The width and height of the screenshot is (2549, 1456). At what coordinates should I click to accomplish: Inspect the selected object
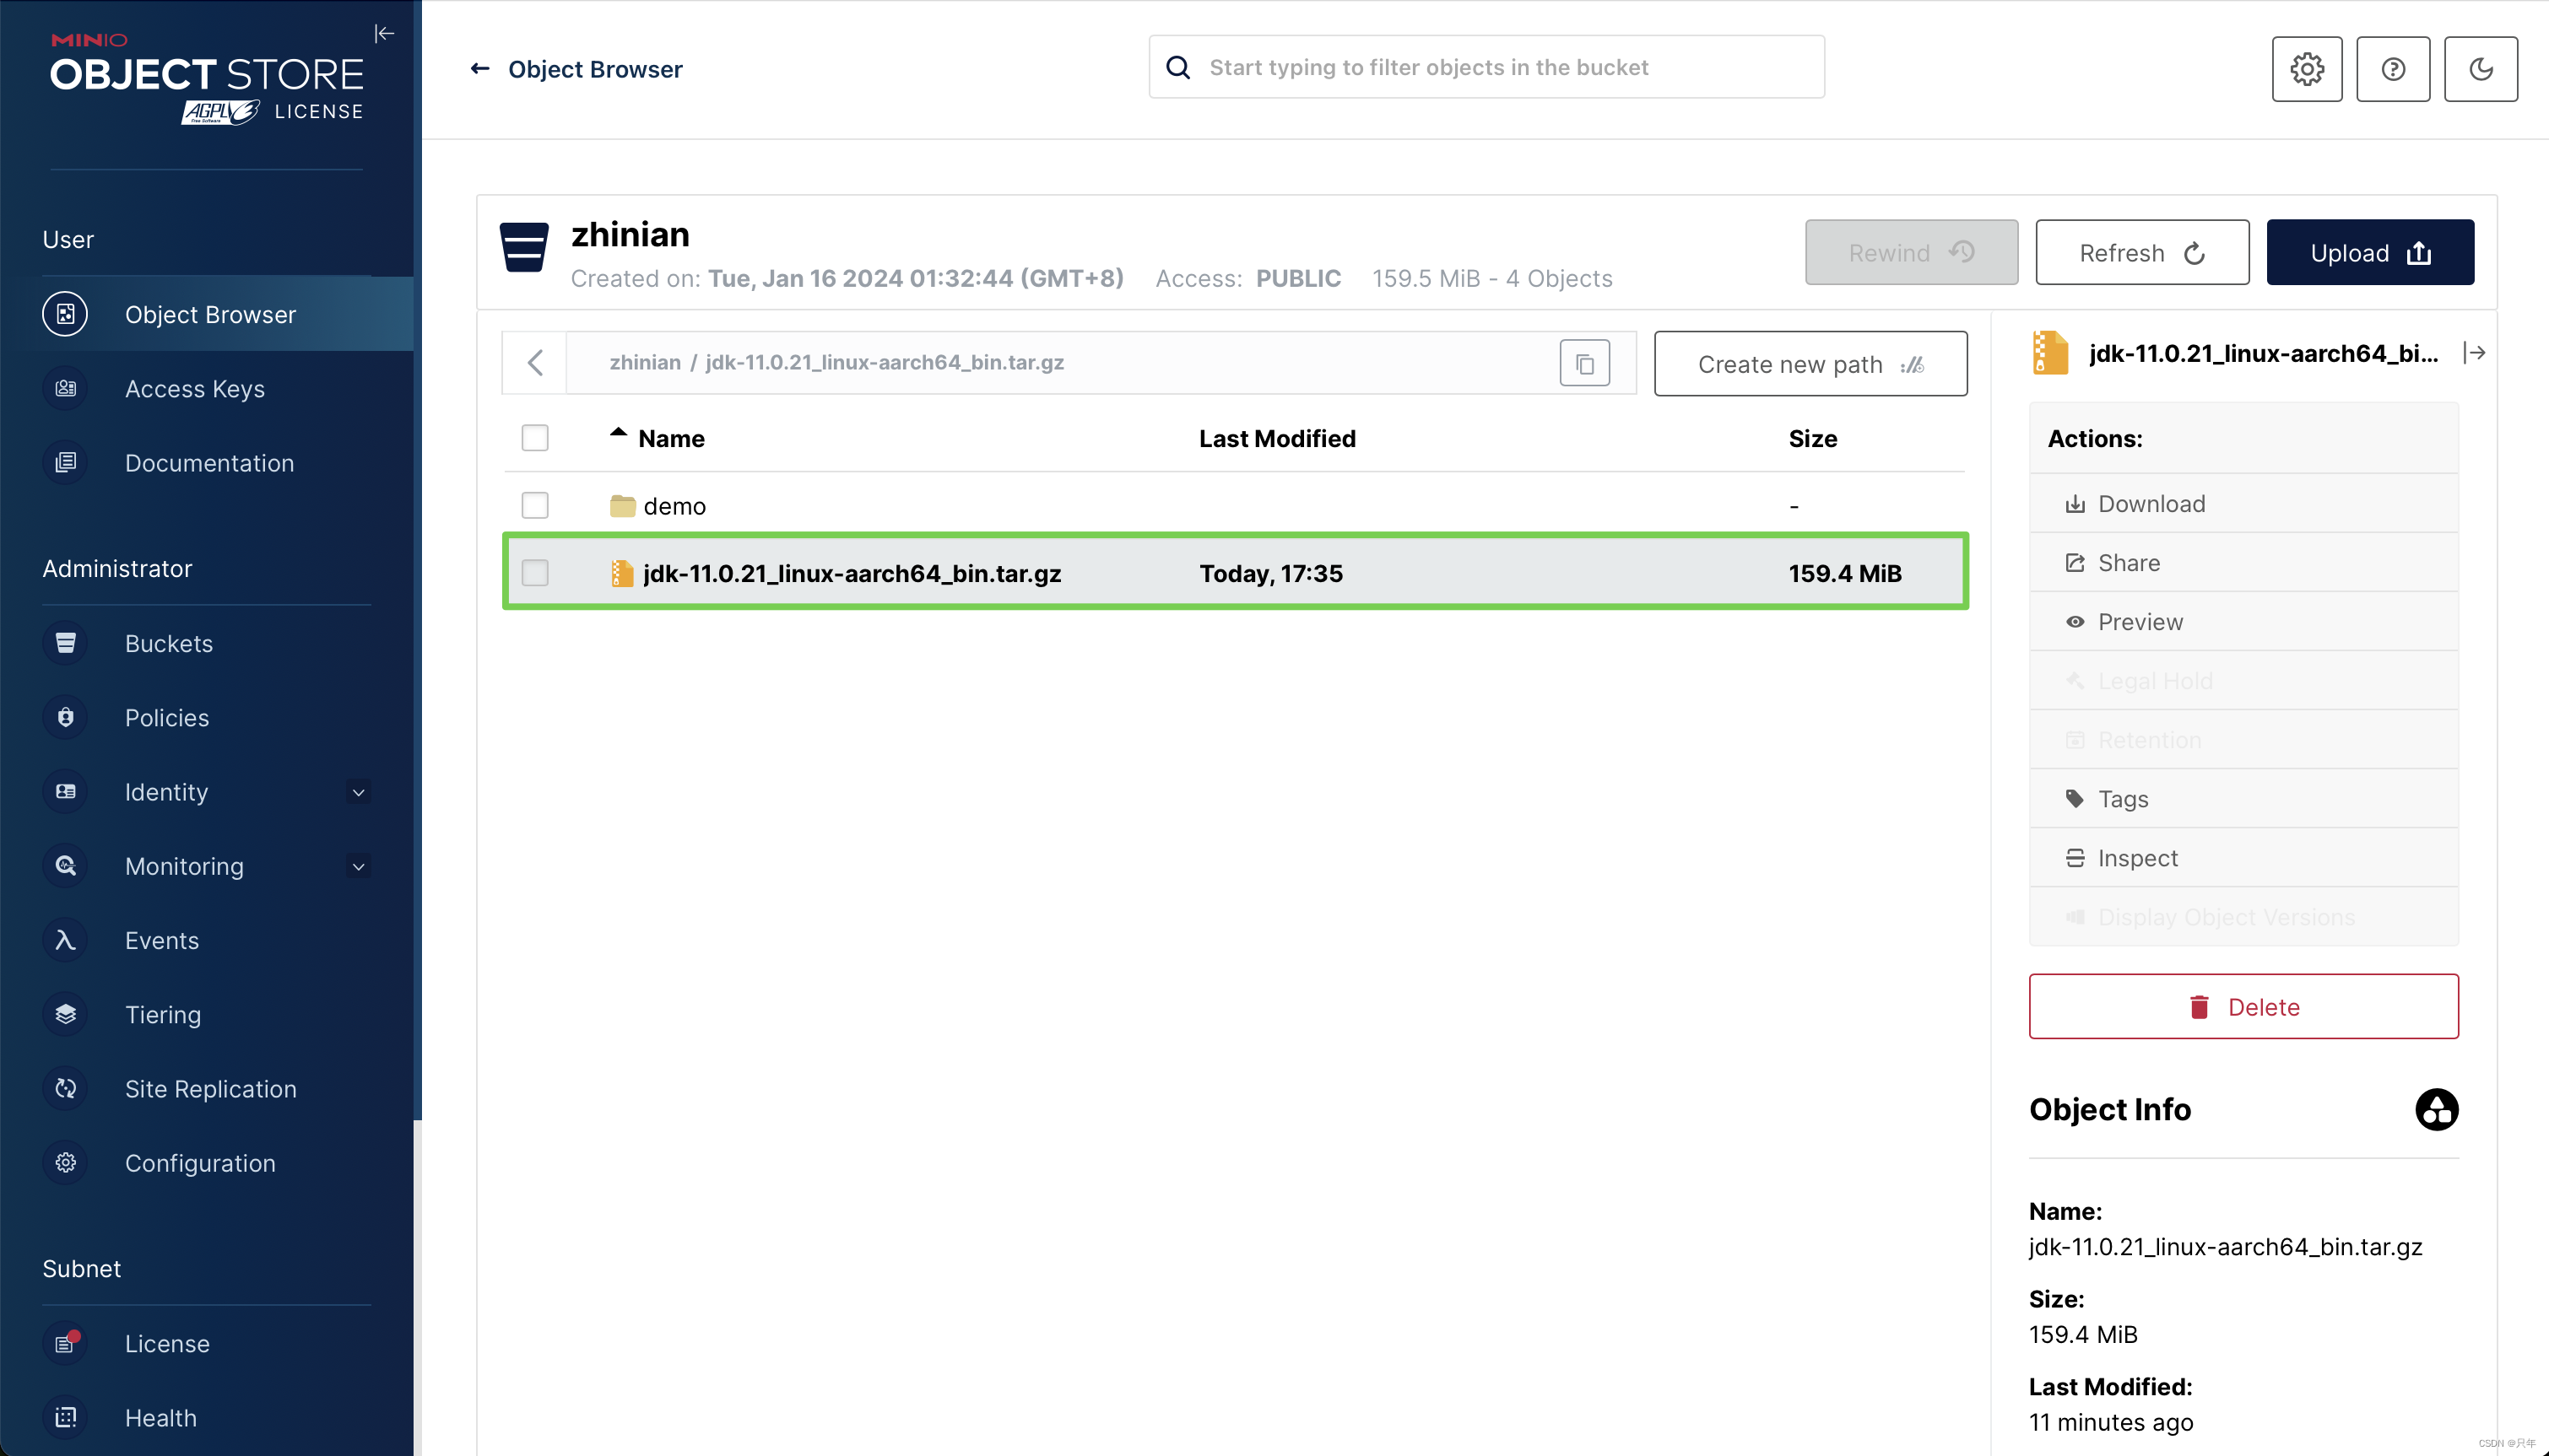(x=2243, y=857)
